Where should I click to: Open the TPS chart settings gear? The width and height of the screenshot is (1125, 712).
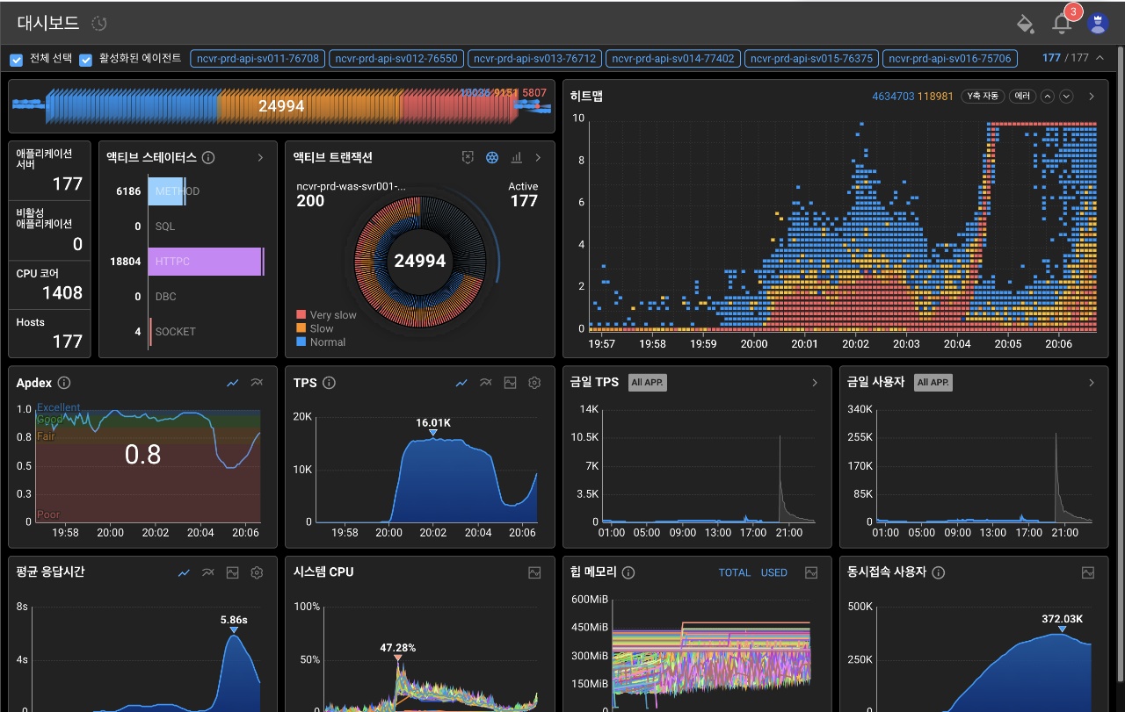[533, 383]
